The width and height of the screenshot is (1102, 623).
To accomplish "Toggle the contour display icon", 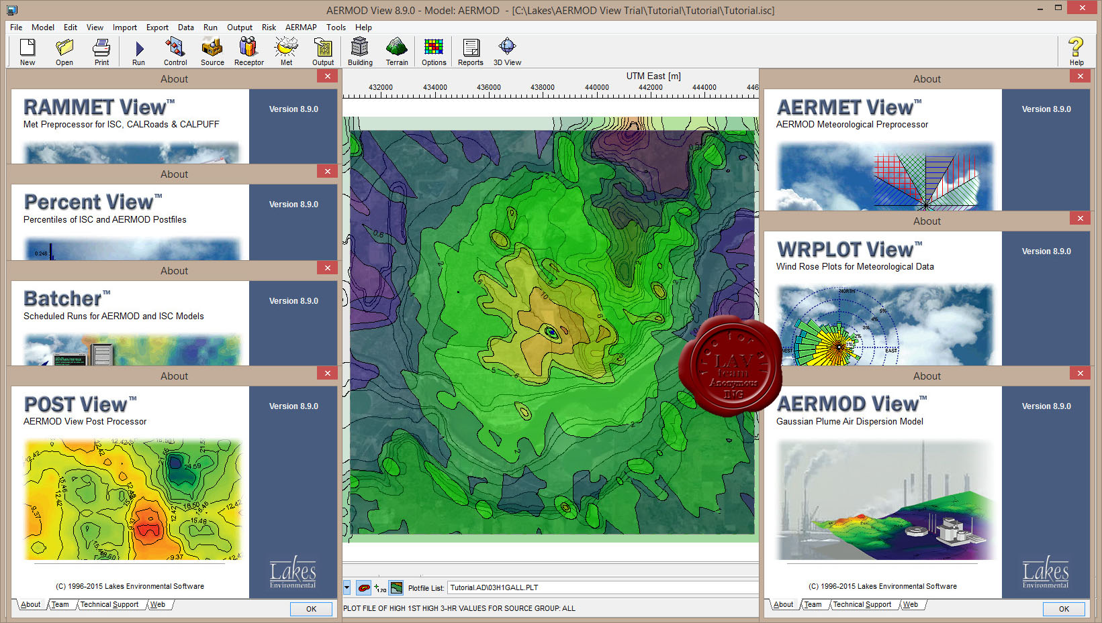I will click(363, 588).
